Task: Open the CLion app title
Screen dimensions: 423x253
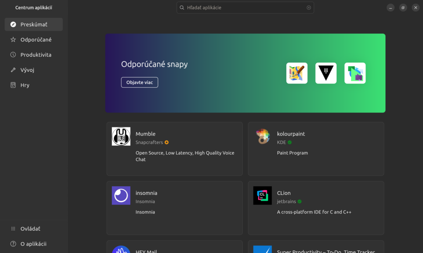Action: 284,193
